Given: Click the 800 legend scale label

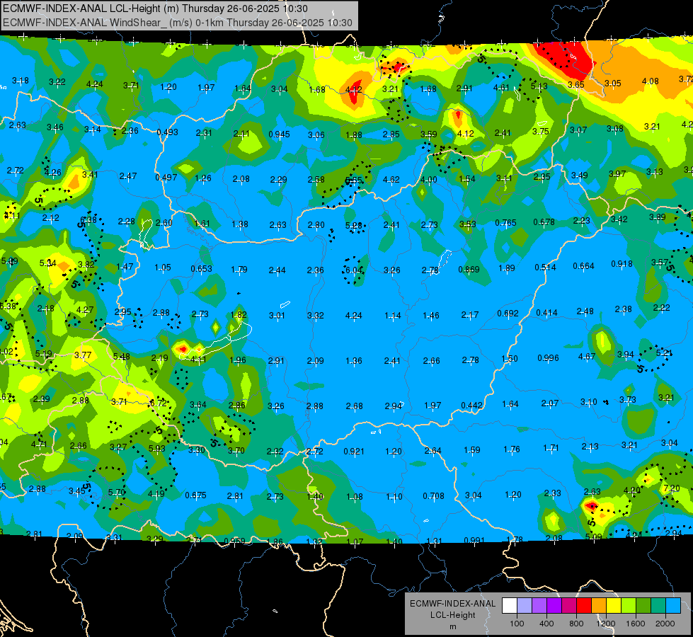Looking at the screenshot, I should click(x=576, y=624).
